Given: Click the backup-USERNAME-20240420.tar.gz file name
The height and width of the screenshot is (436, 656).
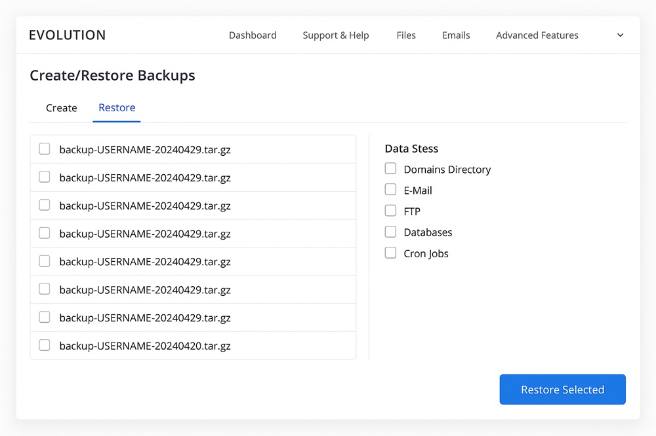Looking at the screenshot, I should [145, 346].
